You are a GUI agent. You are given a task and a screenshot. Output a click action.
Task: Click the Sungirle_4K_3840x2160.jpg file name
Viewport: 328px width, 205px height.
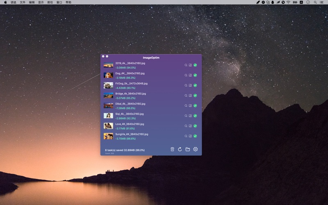132,134
